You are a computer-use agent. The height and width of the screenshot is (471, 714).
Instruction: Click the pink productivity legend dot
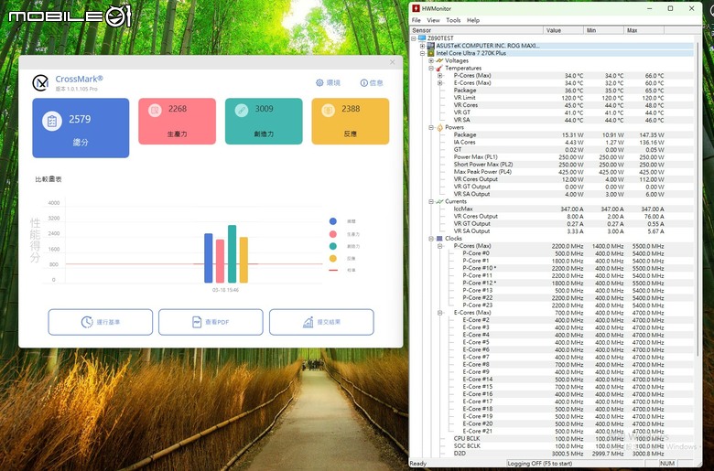click(x=333, y=234)
